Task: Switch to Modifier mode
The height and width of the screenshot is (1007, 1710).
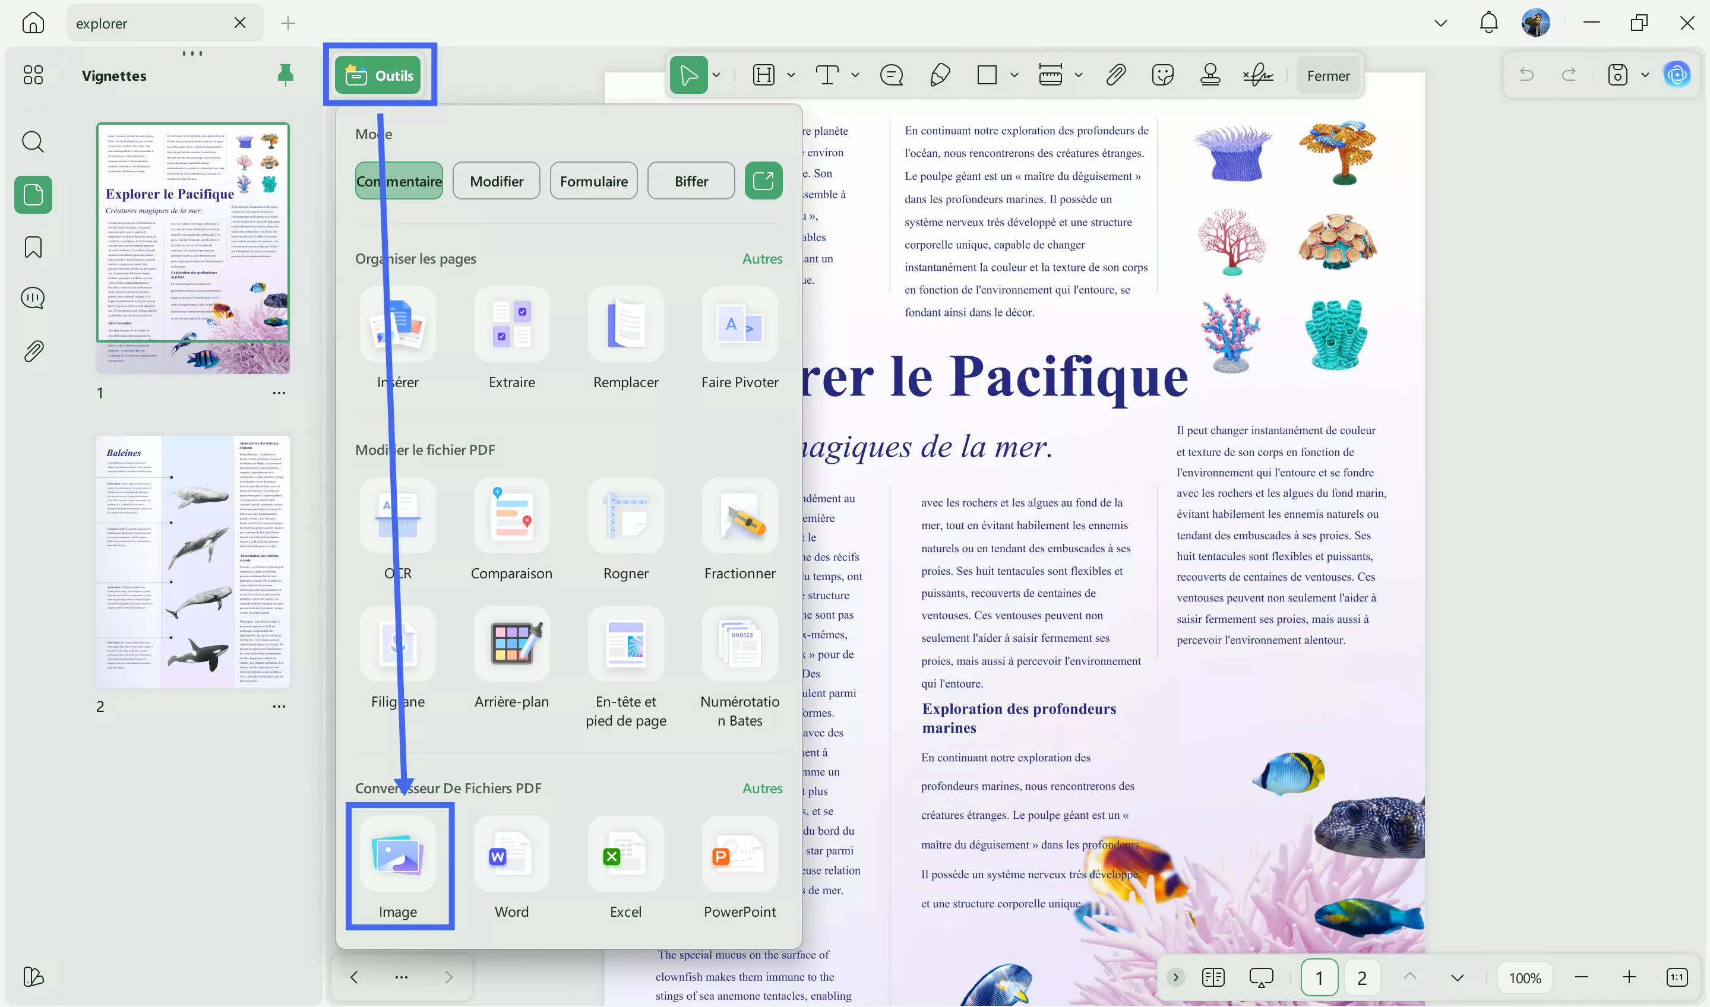Action: (496, 180)
